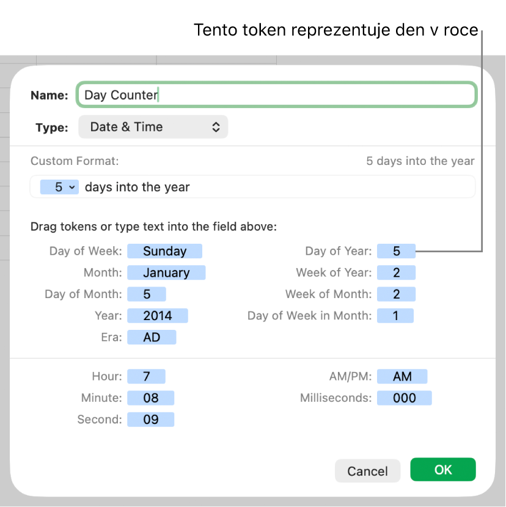
Task: Select Day of Week in Month token
Action: point(395,315)
